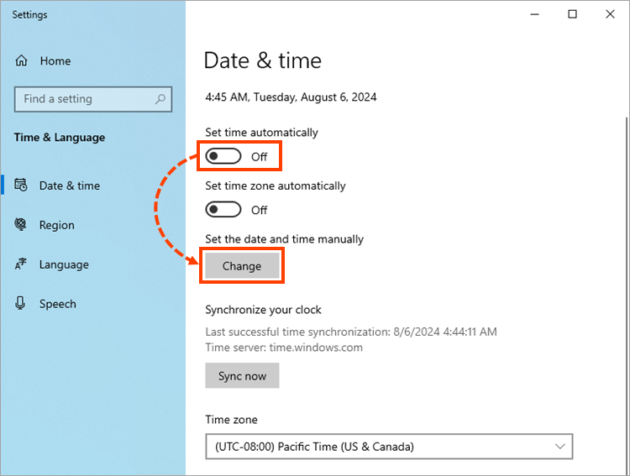Click the Time & Language heading
630x476 pixels.
click(x=60, y=138)
